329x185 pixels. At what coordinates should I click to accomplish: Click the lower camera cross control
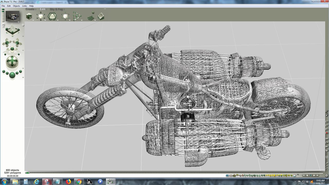12,49
